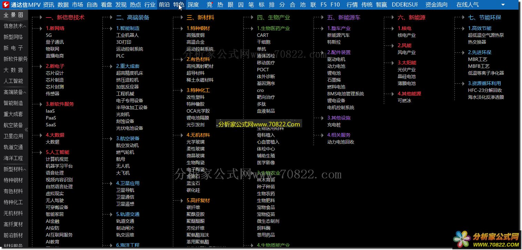Click the 无人驾驶 entry

55,200
